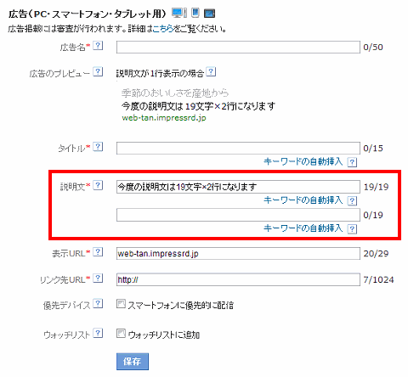
Task: Open help icon next to 表示URL
Action: (98, 252)
